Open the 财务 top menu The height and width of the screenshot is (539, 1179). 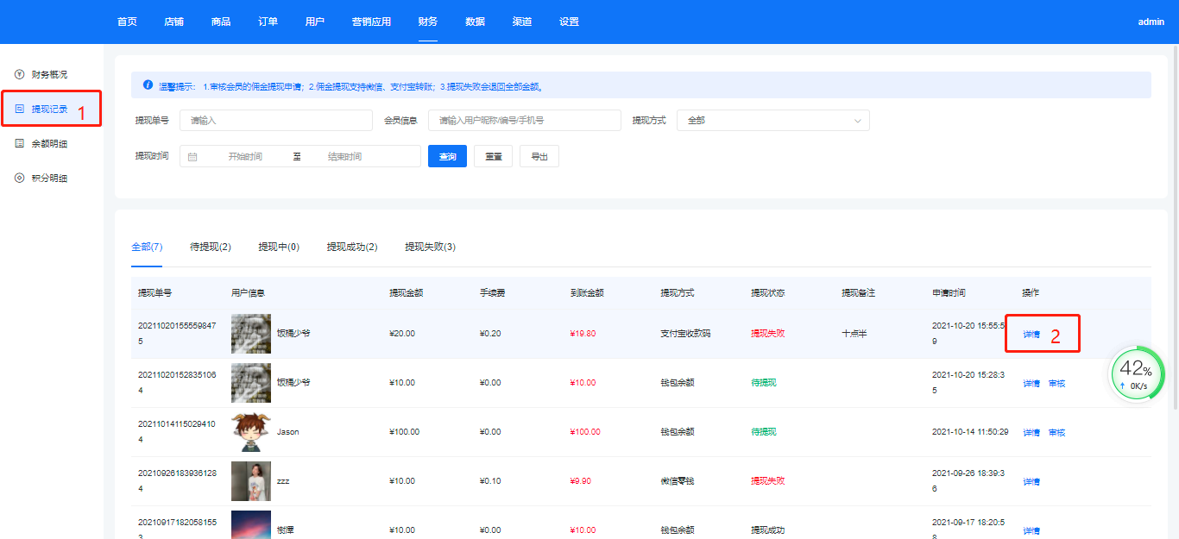click(427, 22)
